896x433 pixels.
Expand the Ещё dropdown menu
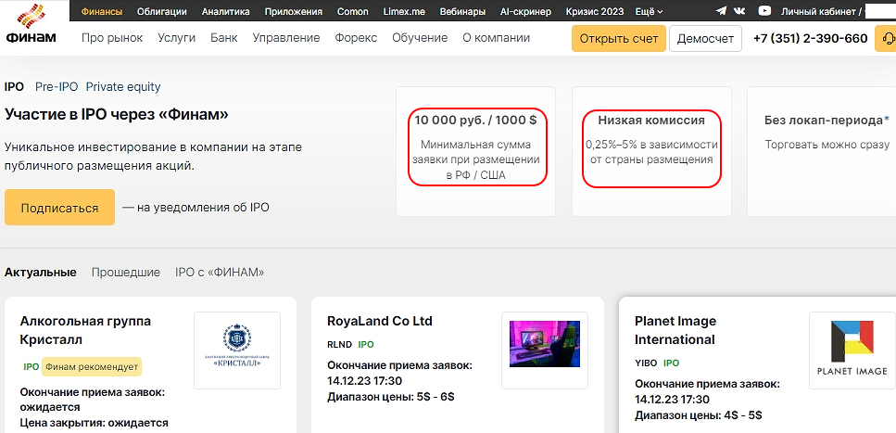pos(648,12)
